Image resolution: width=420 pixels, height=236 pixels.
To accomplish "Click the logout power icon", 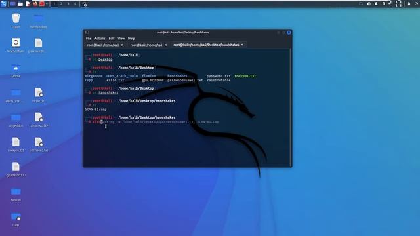I will coord(417,4).
